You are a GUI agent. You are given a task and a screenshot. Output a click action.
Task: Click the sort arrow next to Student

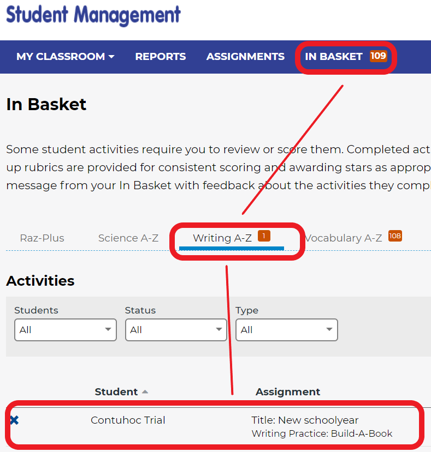click(x=145, y=392)
